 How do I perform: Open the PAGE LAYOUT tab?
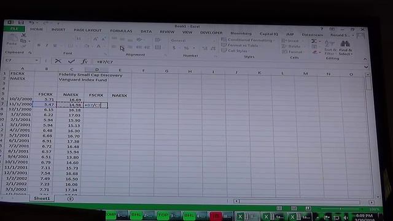pyautogui.click(x=87, y=30)
